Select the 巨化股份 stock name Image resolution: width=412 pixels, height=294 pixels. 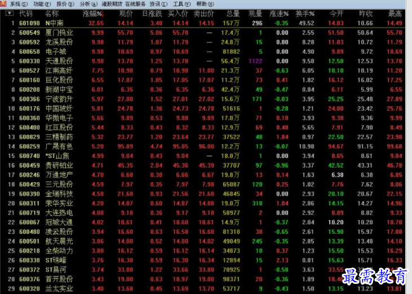(x=59, y=80)
